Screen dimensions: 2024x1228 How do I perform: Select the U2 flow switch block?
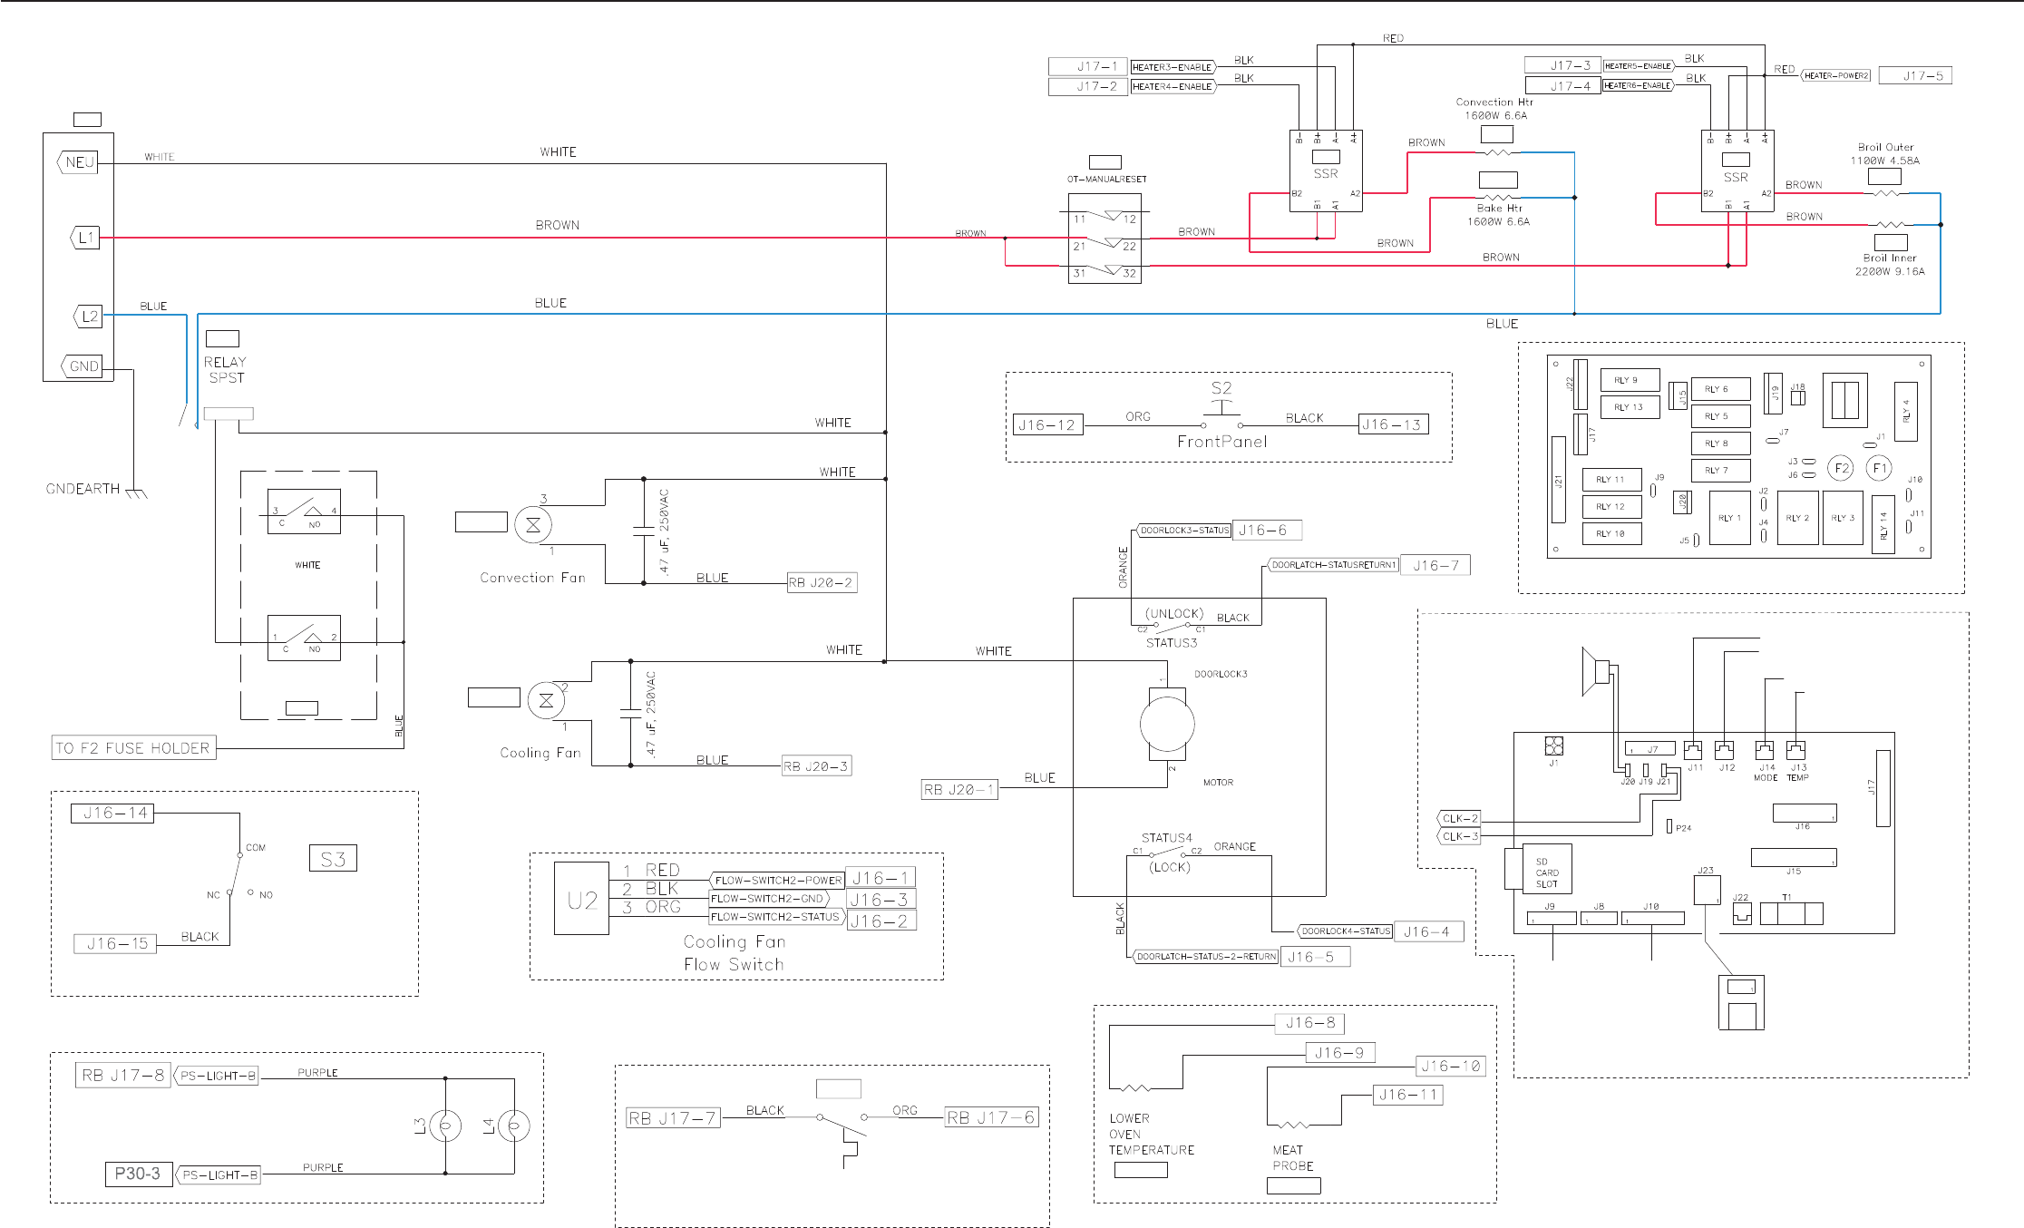point(581,899)
